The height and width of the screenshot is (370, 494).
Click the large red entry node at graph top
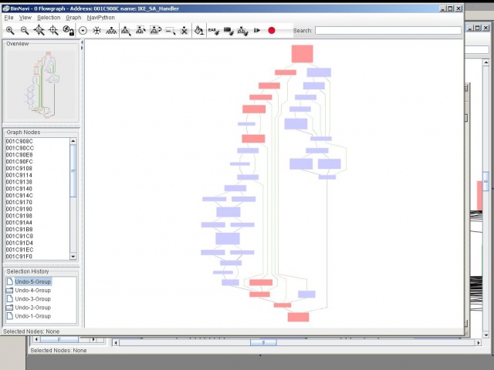click(302, 54)
